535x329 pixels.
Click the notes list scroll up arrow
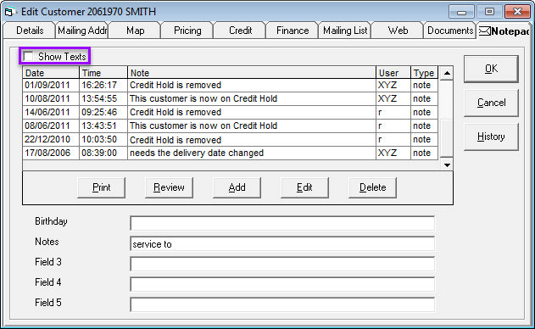tap(447, 73)
